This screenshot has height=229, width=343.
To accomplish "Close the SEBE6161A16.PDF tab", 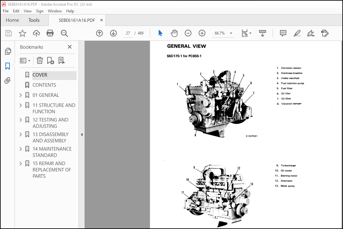I will [101, 20].
